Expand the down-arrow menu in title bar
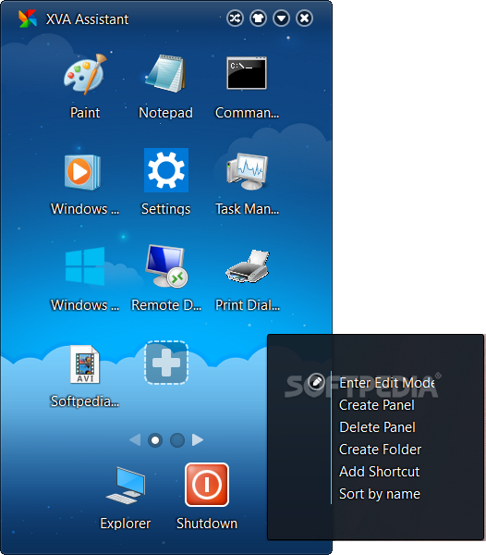 (282, 18)
